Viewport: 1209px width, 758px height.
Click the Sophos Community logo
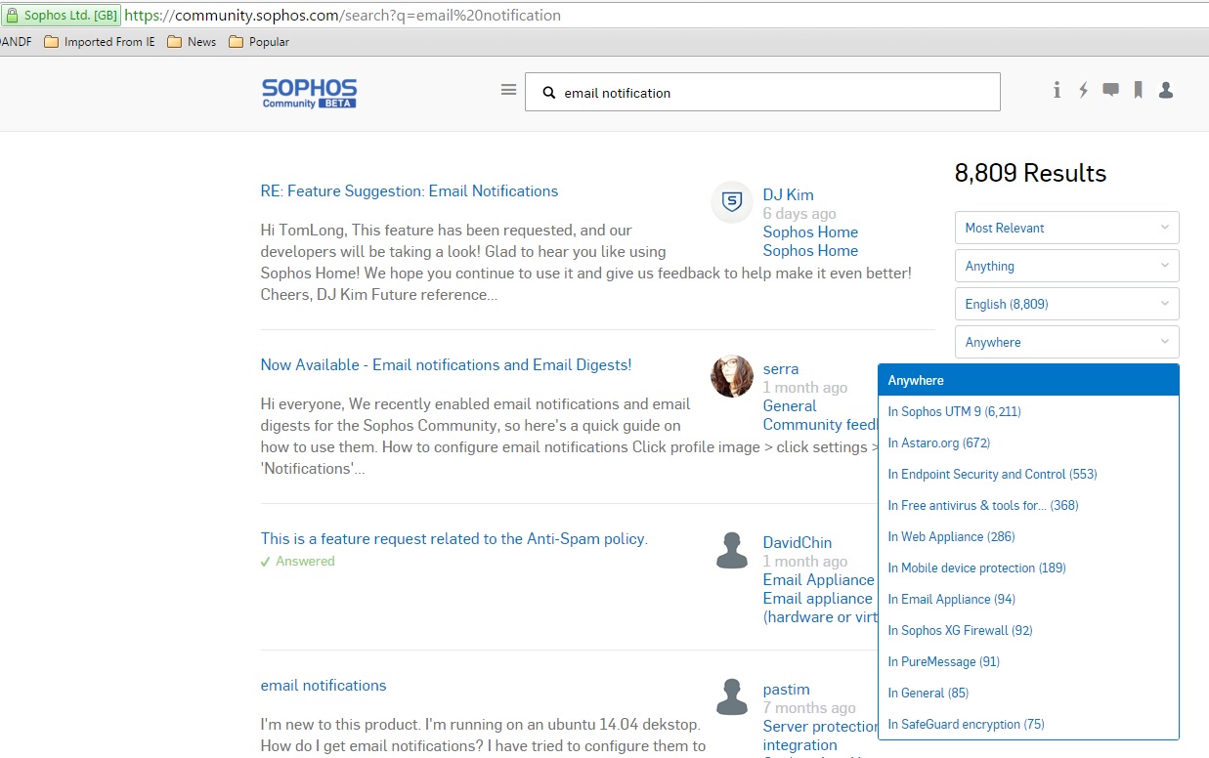tap(309, 93)
